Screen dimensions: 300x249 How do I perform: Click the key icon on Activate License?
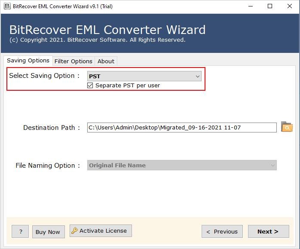[74, 231]
